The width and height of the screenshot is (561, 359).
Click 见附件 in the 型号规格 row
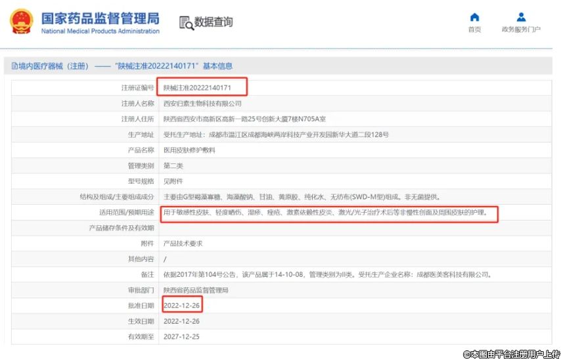(173, 181)
